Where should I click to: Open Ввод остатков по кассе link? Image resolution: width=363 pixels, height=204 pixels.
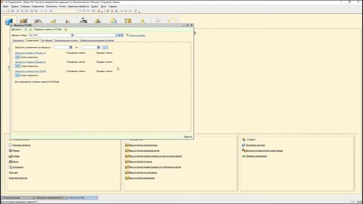[140, 161]
